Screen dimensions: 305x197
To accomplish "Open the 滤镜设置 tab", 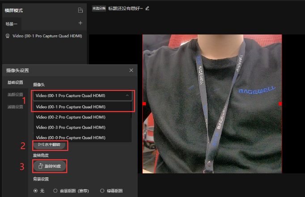I will (15, 107).
